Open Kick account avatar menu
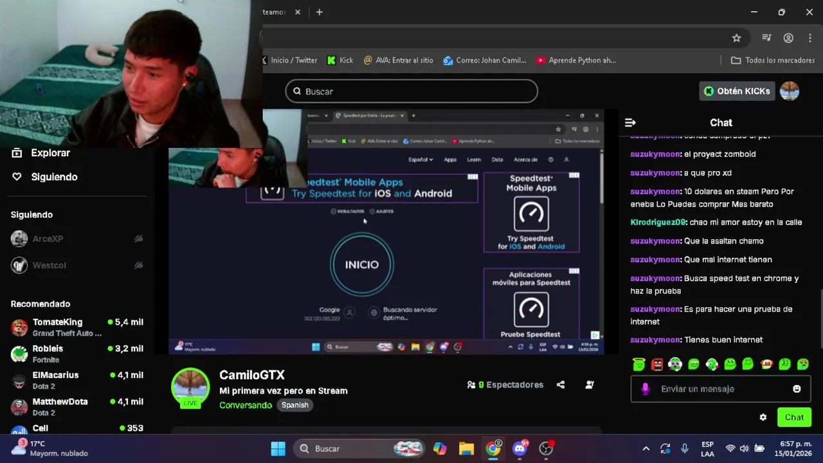The height and width of the screenshot is (463, 823). pyautogui.click(x=790, y=91)
